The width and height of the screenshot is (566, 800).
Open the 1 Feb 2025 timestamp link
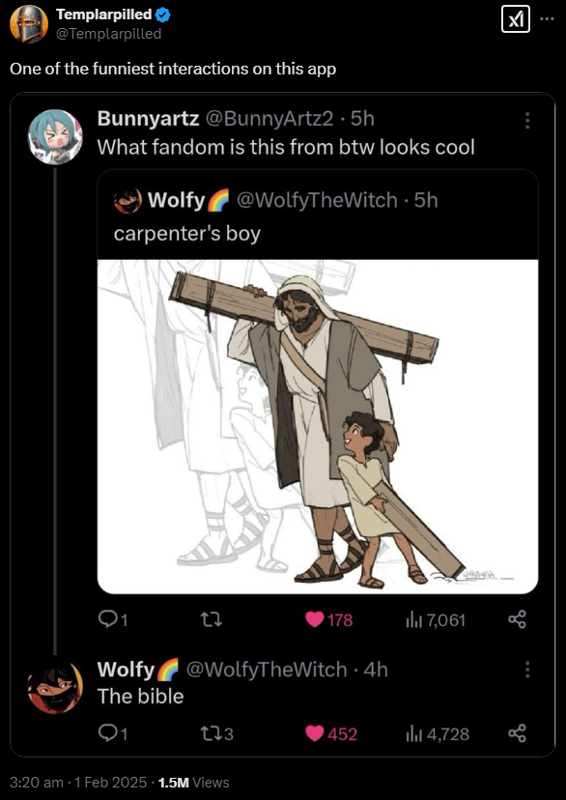coord(111,783)
